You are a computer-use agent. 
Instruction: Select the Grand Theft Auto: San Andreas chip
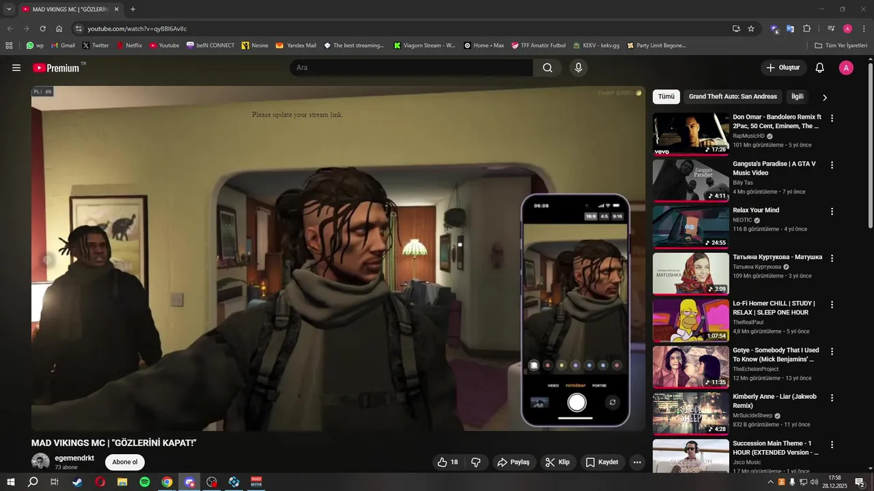(x=733, y=97)
